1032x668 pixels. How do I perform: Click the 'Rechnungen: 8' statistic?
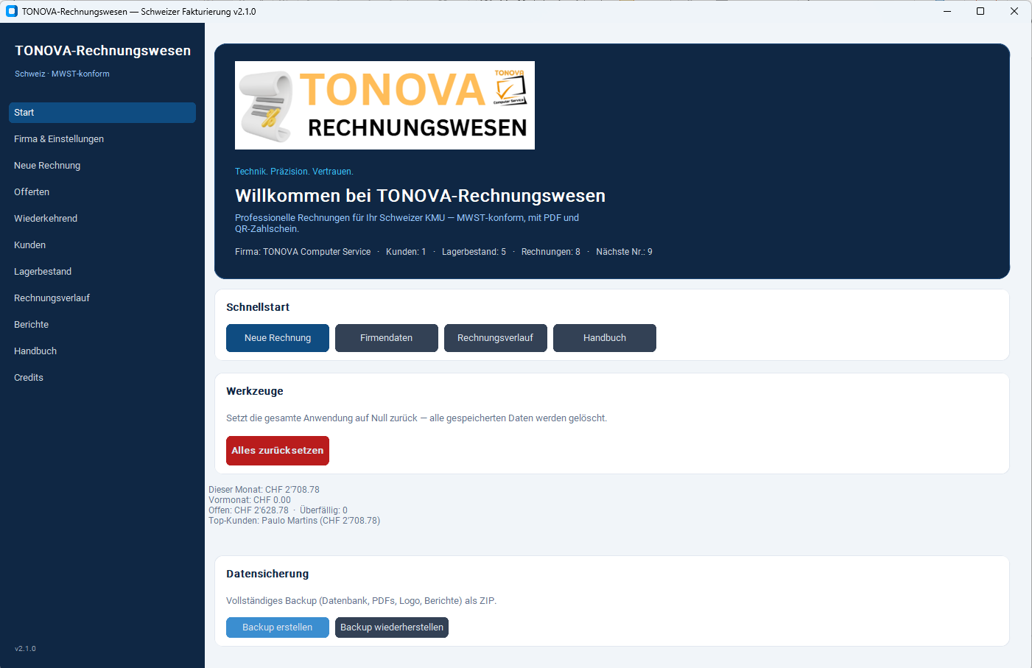[551, 252]
